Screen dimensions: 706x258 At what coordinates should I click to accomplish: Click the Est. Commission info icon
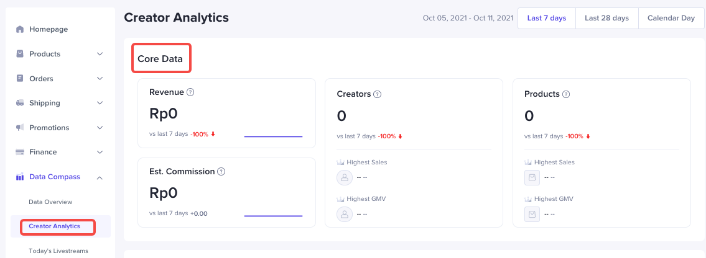221,172
